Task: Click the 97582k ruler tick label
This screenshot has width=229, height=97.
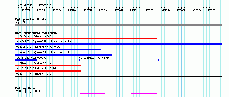Action: pyautogui.click(x=135, y=10)
